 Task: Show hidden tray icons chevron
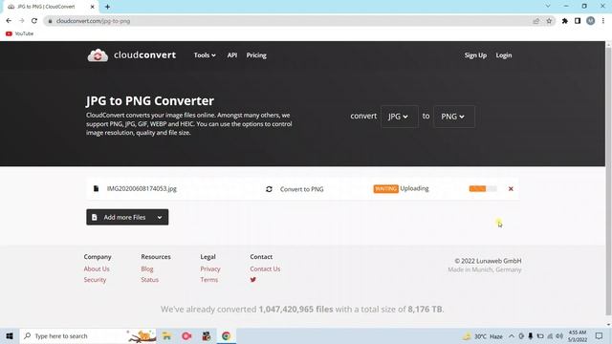click(x=512, y=336)
